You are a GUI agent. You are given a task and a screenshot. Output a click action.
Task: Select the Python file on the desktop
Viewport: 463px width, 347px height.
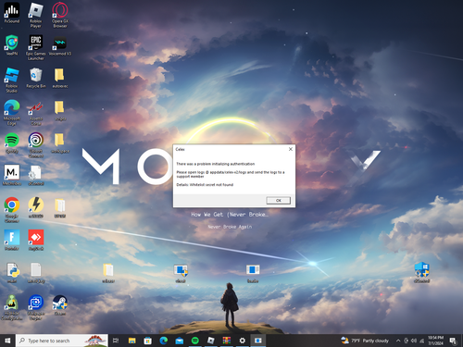point(12,273)
